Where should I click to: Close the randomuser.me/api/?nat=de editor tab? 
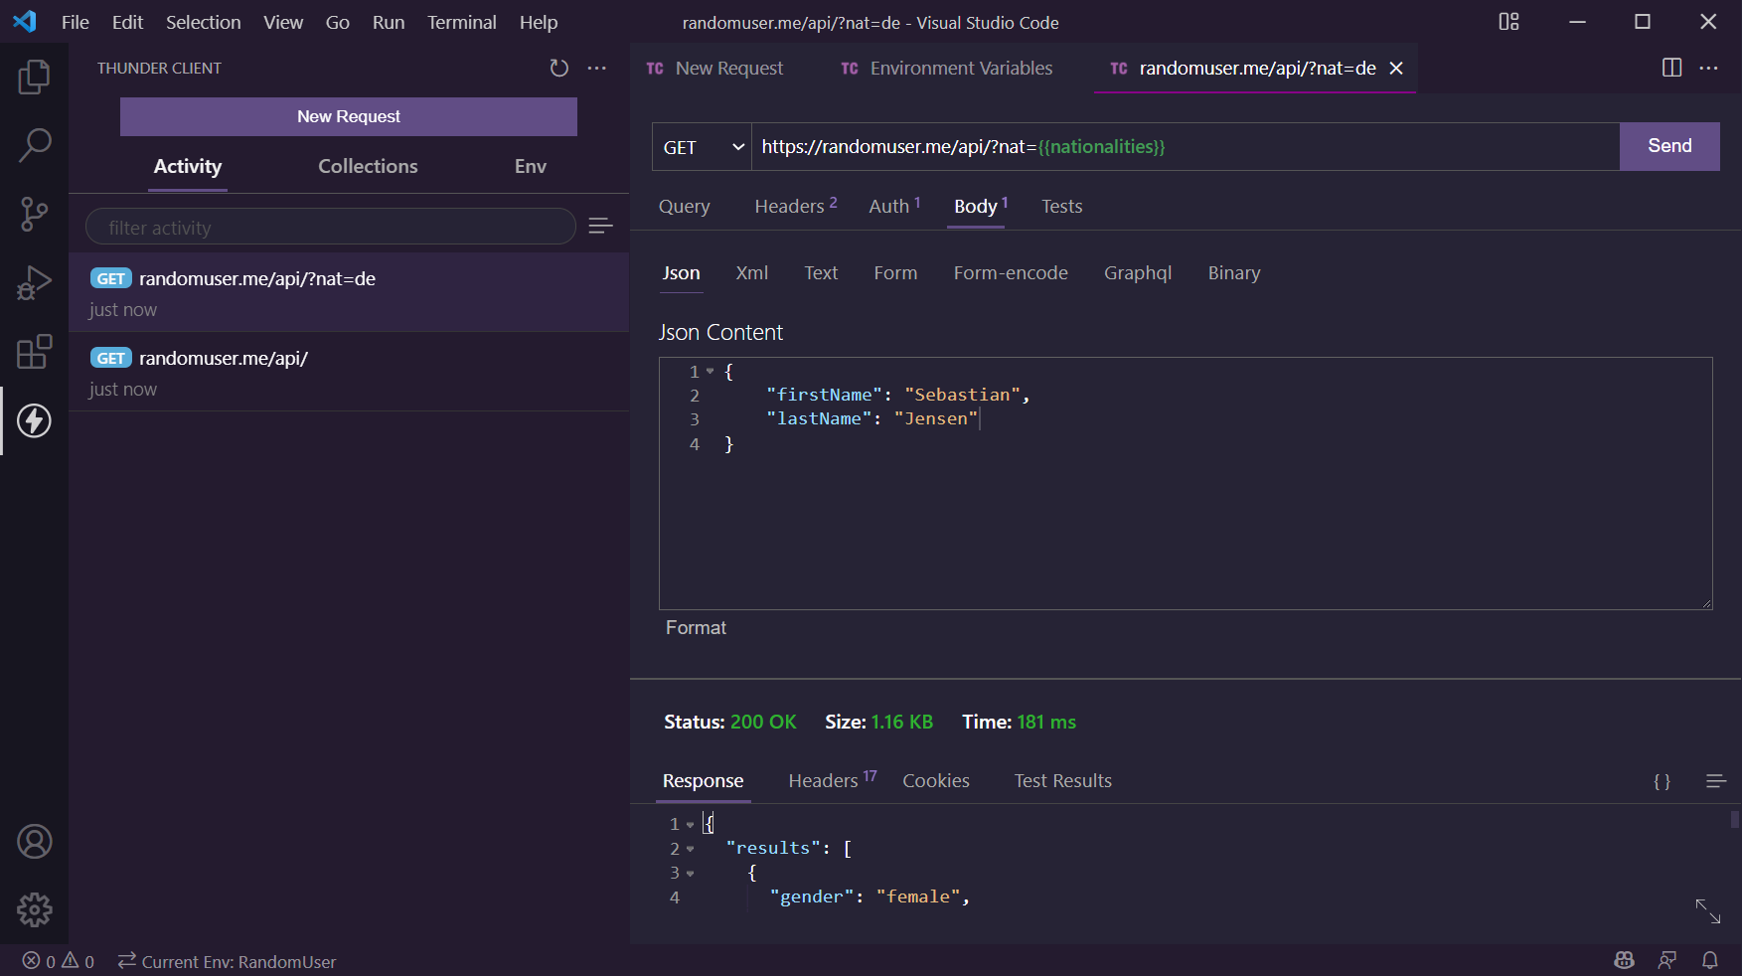tap(1396, 68)
